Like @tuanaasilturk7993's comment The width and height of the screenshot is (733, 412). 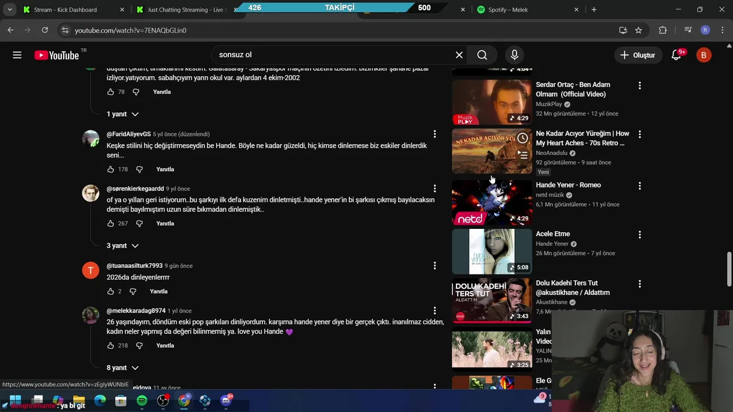(x=111, y=292)
